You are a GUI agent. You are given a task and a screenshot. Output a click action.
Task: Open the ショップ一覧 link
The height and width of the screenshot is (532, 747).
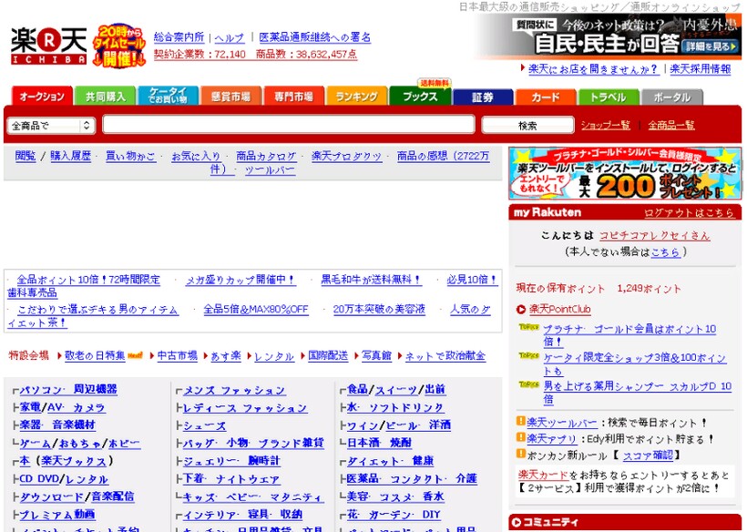coord(605,126)
